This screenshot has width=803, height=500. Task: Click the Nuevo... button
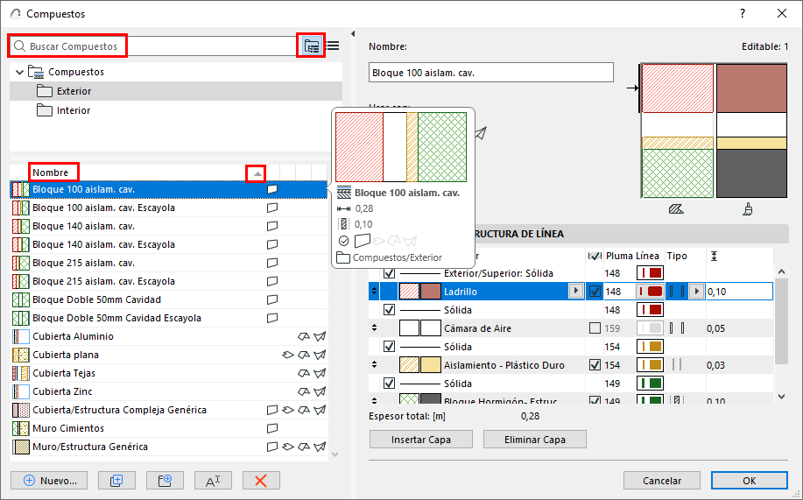[x=49, y=481]
